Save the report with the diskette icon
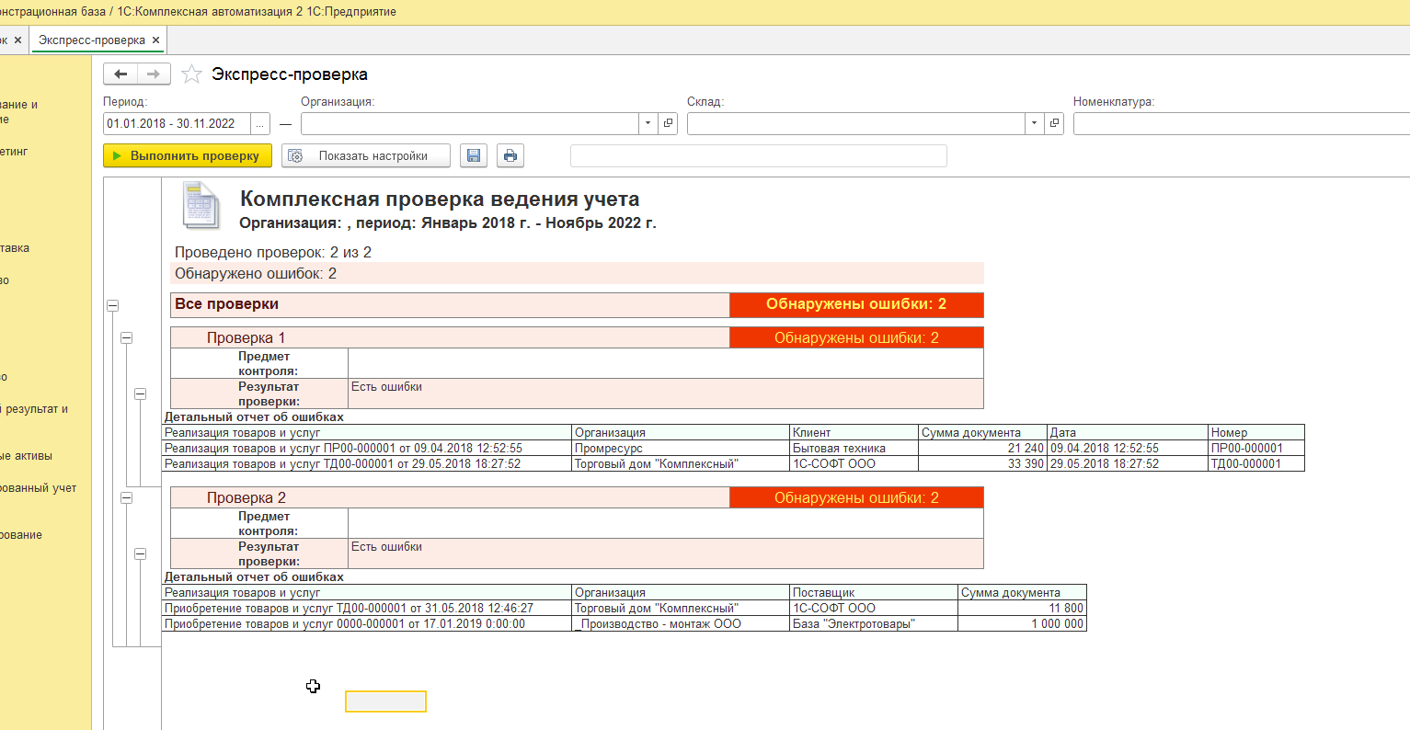 (474, 156)
